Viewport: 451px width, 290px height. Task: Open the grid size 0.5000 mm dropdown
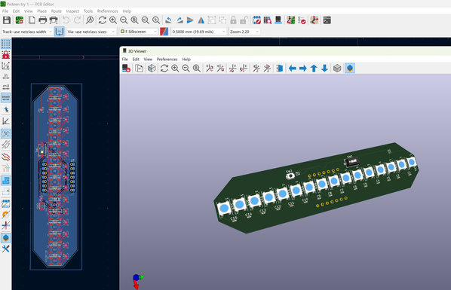(198, 32)
